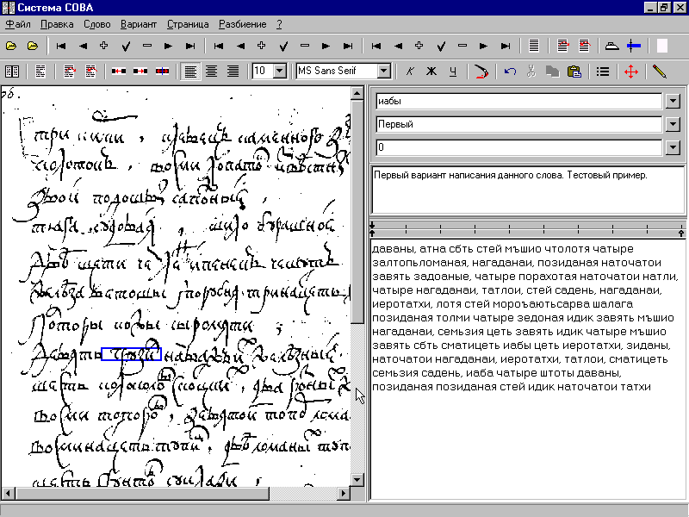Click the justify text alignment button
This screenshot has width=689, height=517.
233,72
